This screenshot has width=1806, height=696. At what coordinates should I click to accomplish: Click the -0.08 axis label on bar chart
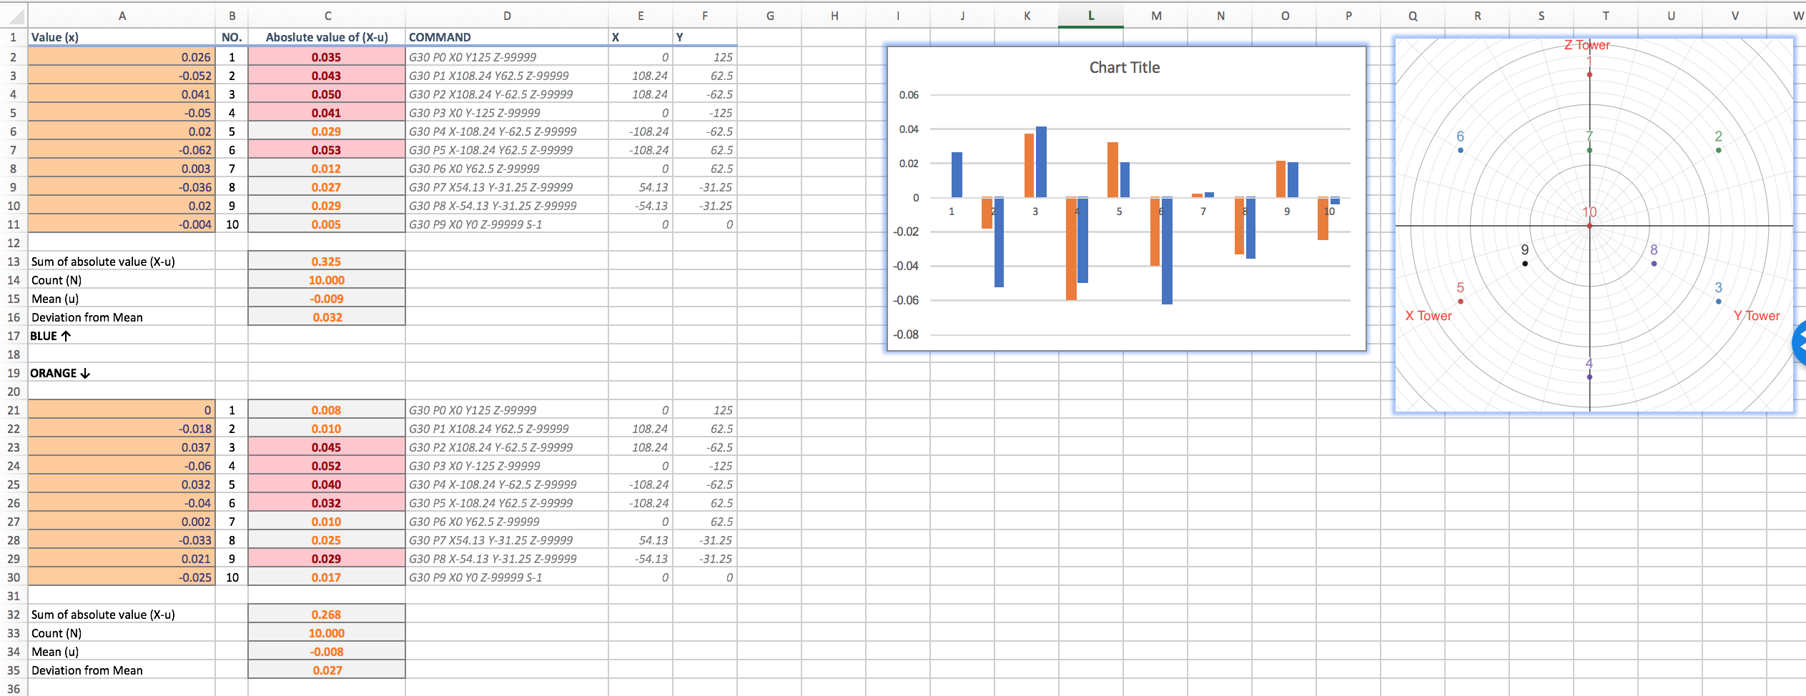[906, 334]
